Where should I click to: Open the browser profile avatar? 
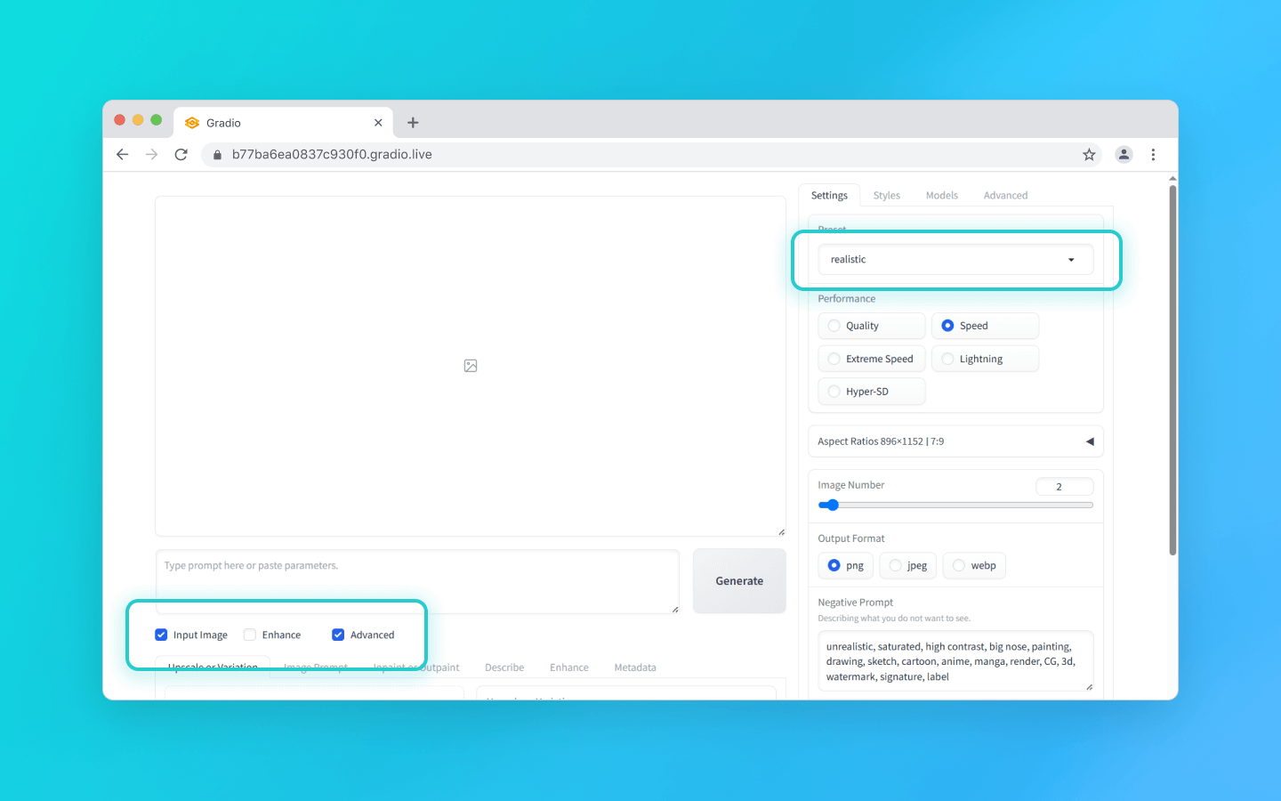(1124, 154)
